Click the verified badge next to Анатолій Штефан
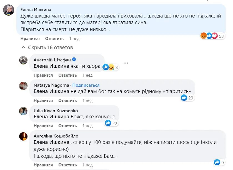The image size is (233, 170). (74, 59)
